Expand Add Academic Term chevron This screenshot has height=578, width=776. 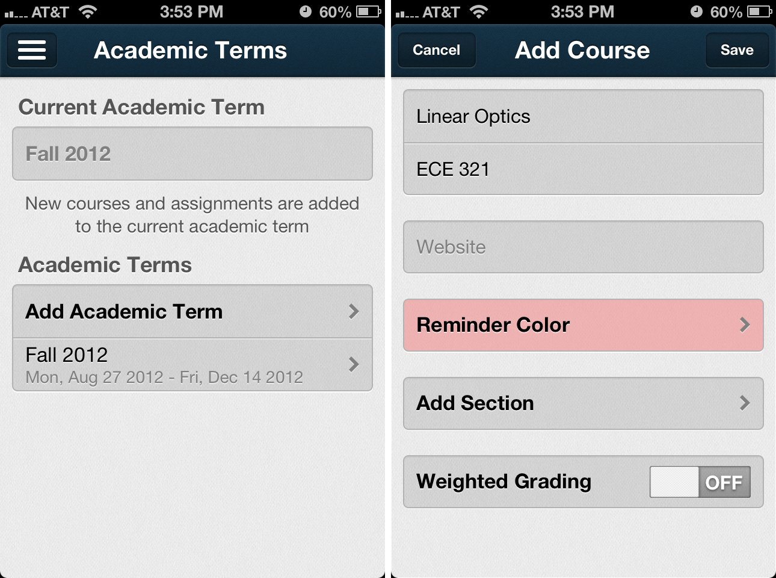[x=354, y=311]
